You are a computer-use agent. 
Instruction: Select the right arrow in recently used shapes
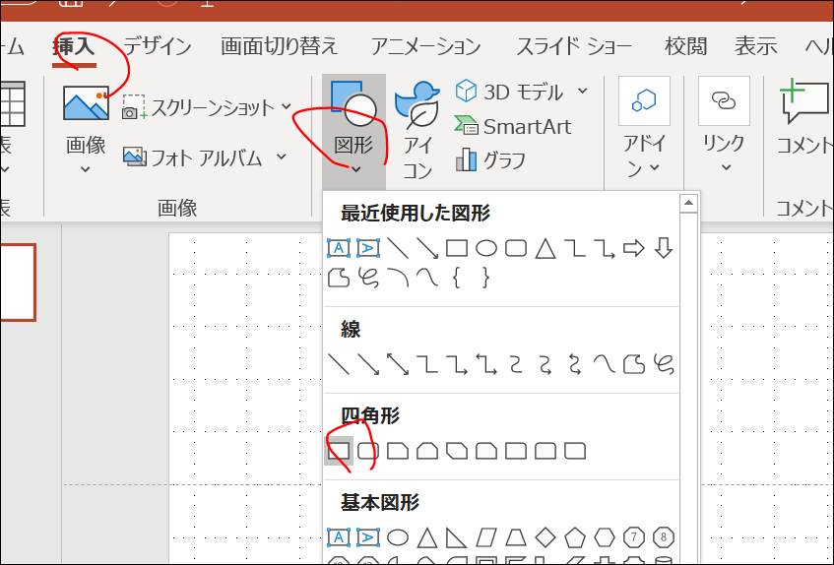[x=633, y=248]
